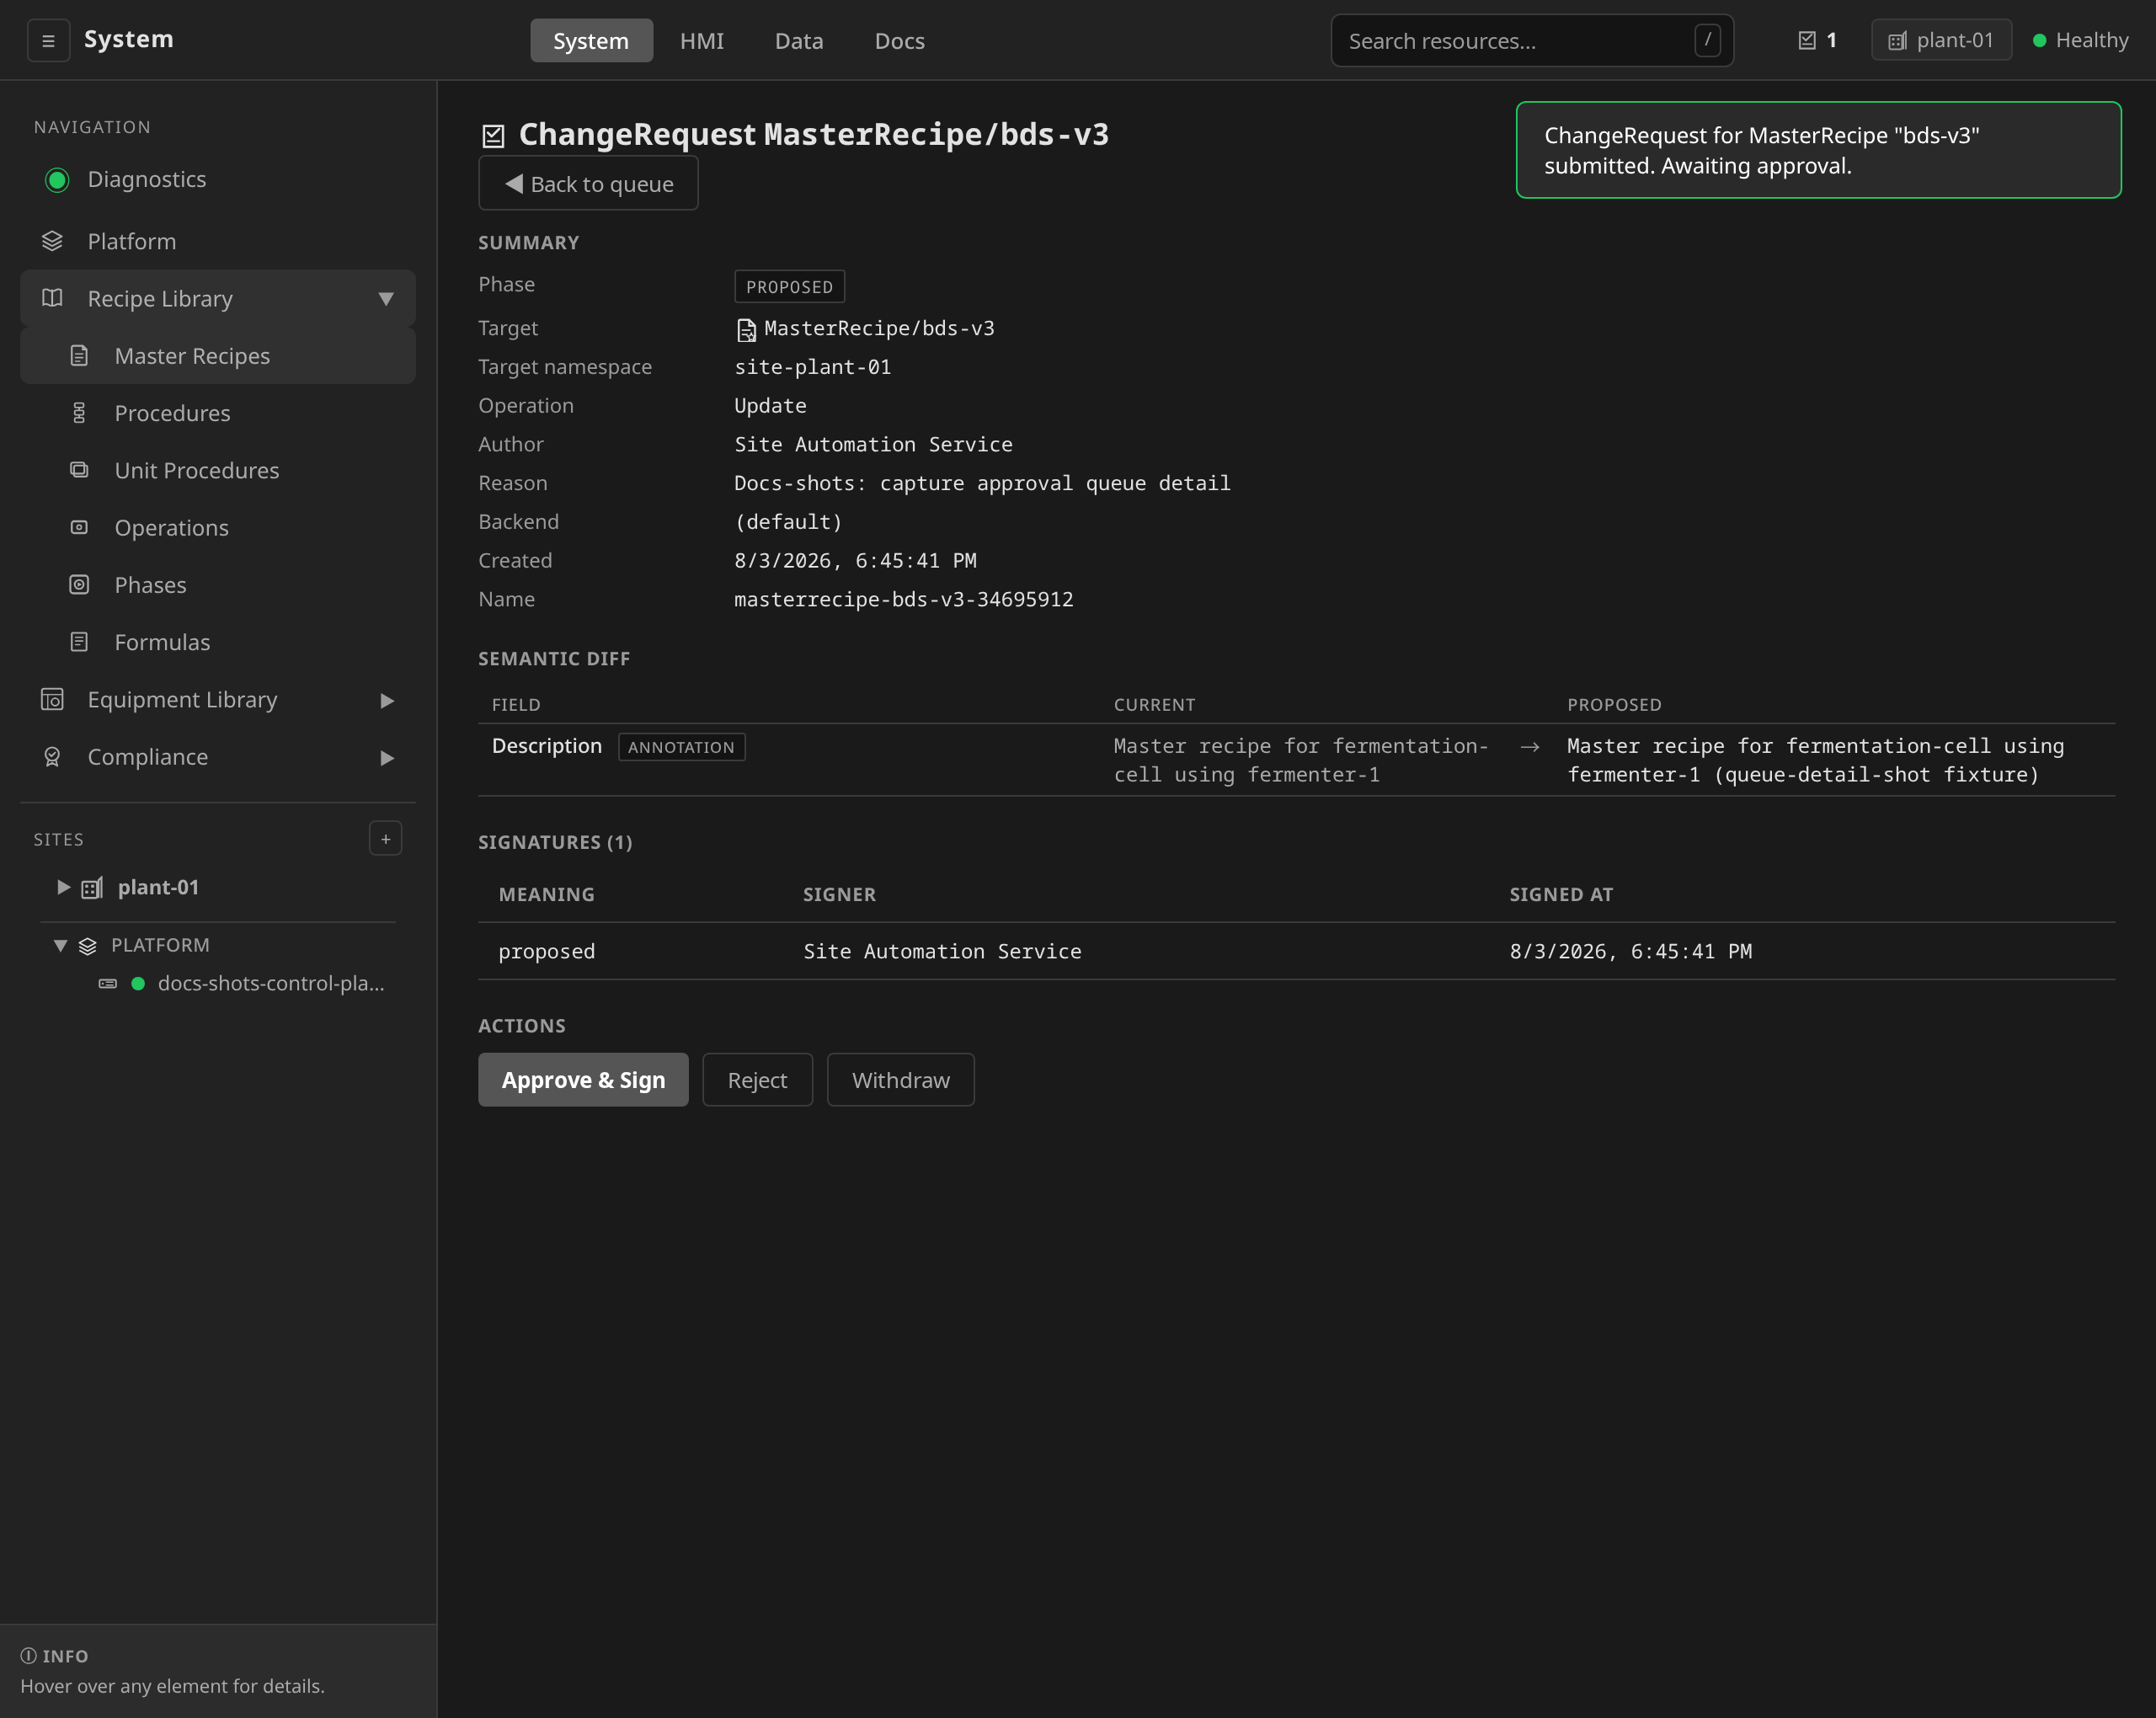Expand the Equipment Library section arrow
This screenshot has height=1718, width=2156.
[x=387, y=701]
